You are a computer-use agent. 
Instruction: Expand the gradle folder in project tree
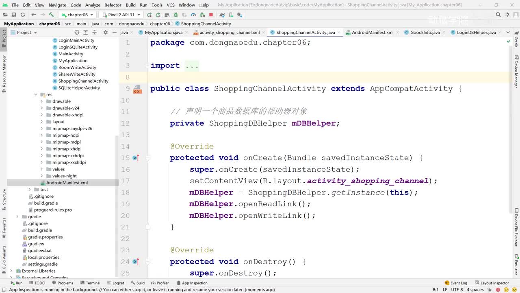17,216
